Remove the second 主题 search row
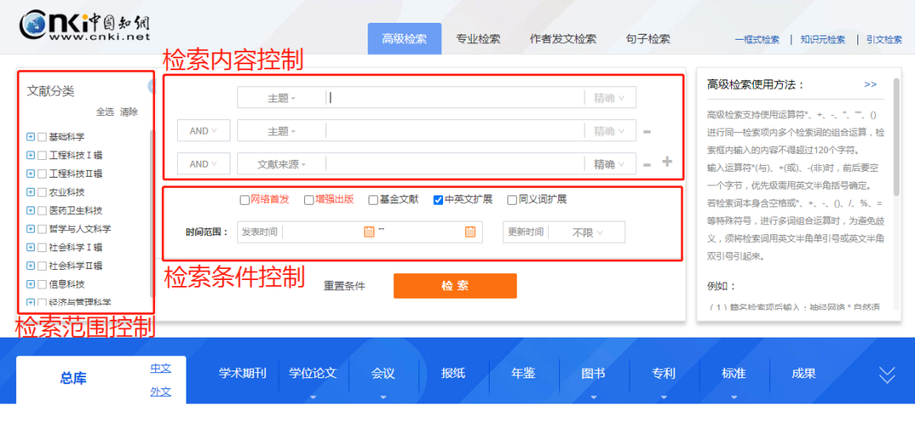The width and height of the screenshot is (915, 423). click(646, 132)
